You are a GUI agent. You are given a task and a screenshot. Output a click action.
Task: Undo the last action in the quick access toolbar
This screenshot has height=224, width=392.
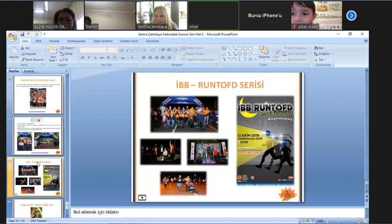(x=28, y=34)
